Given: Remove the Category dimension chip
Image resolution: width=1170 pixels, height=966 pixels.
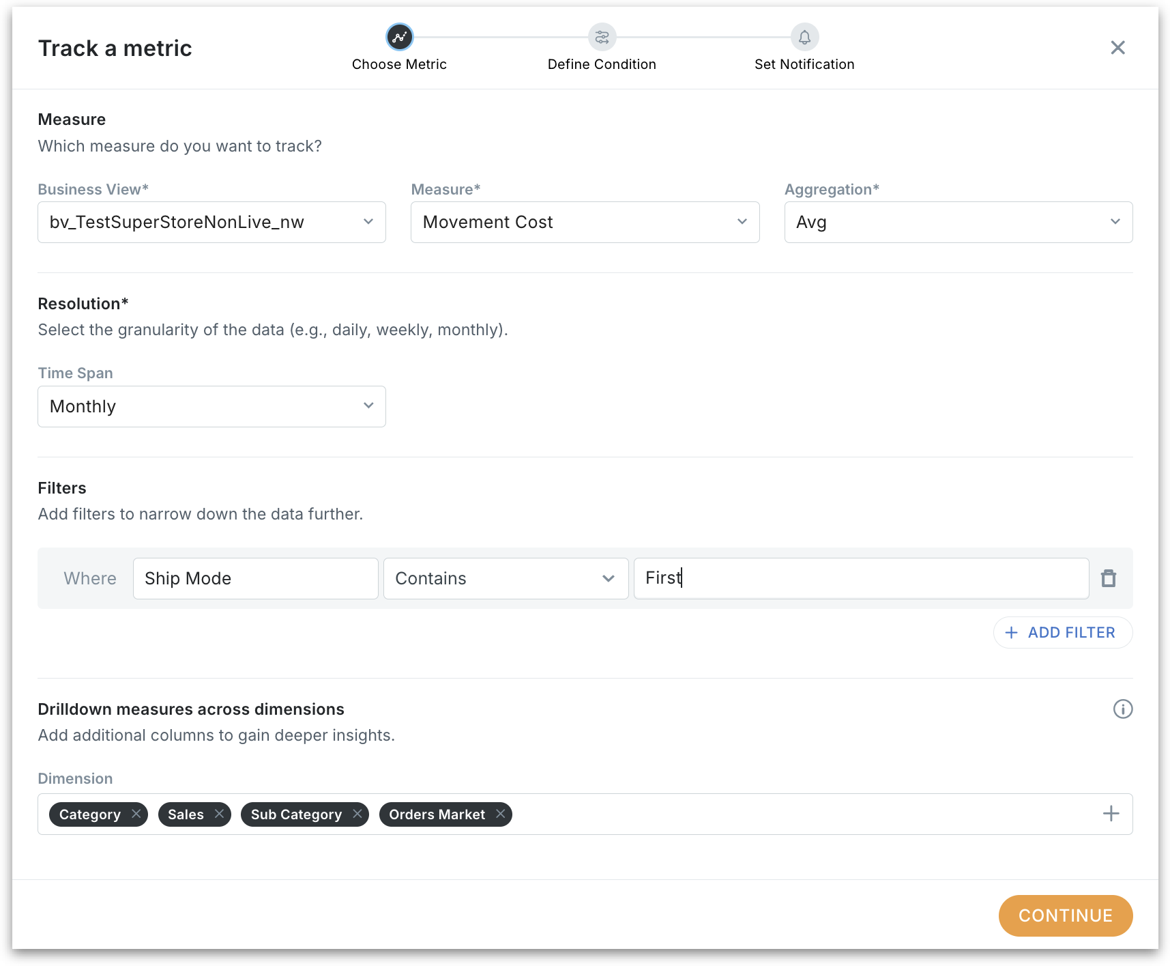Looking at the screenshot, I should pyautogui.click(x=136, y=814).
